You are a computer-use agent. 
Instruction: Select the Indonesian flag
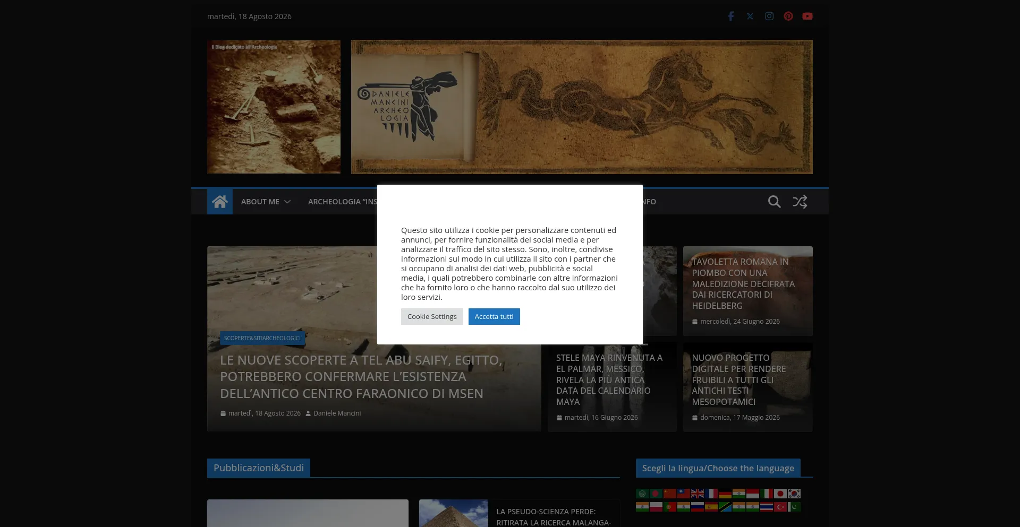[753, 494]
